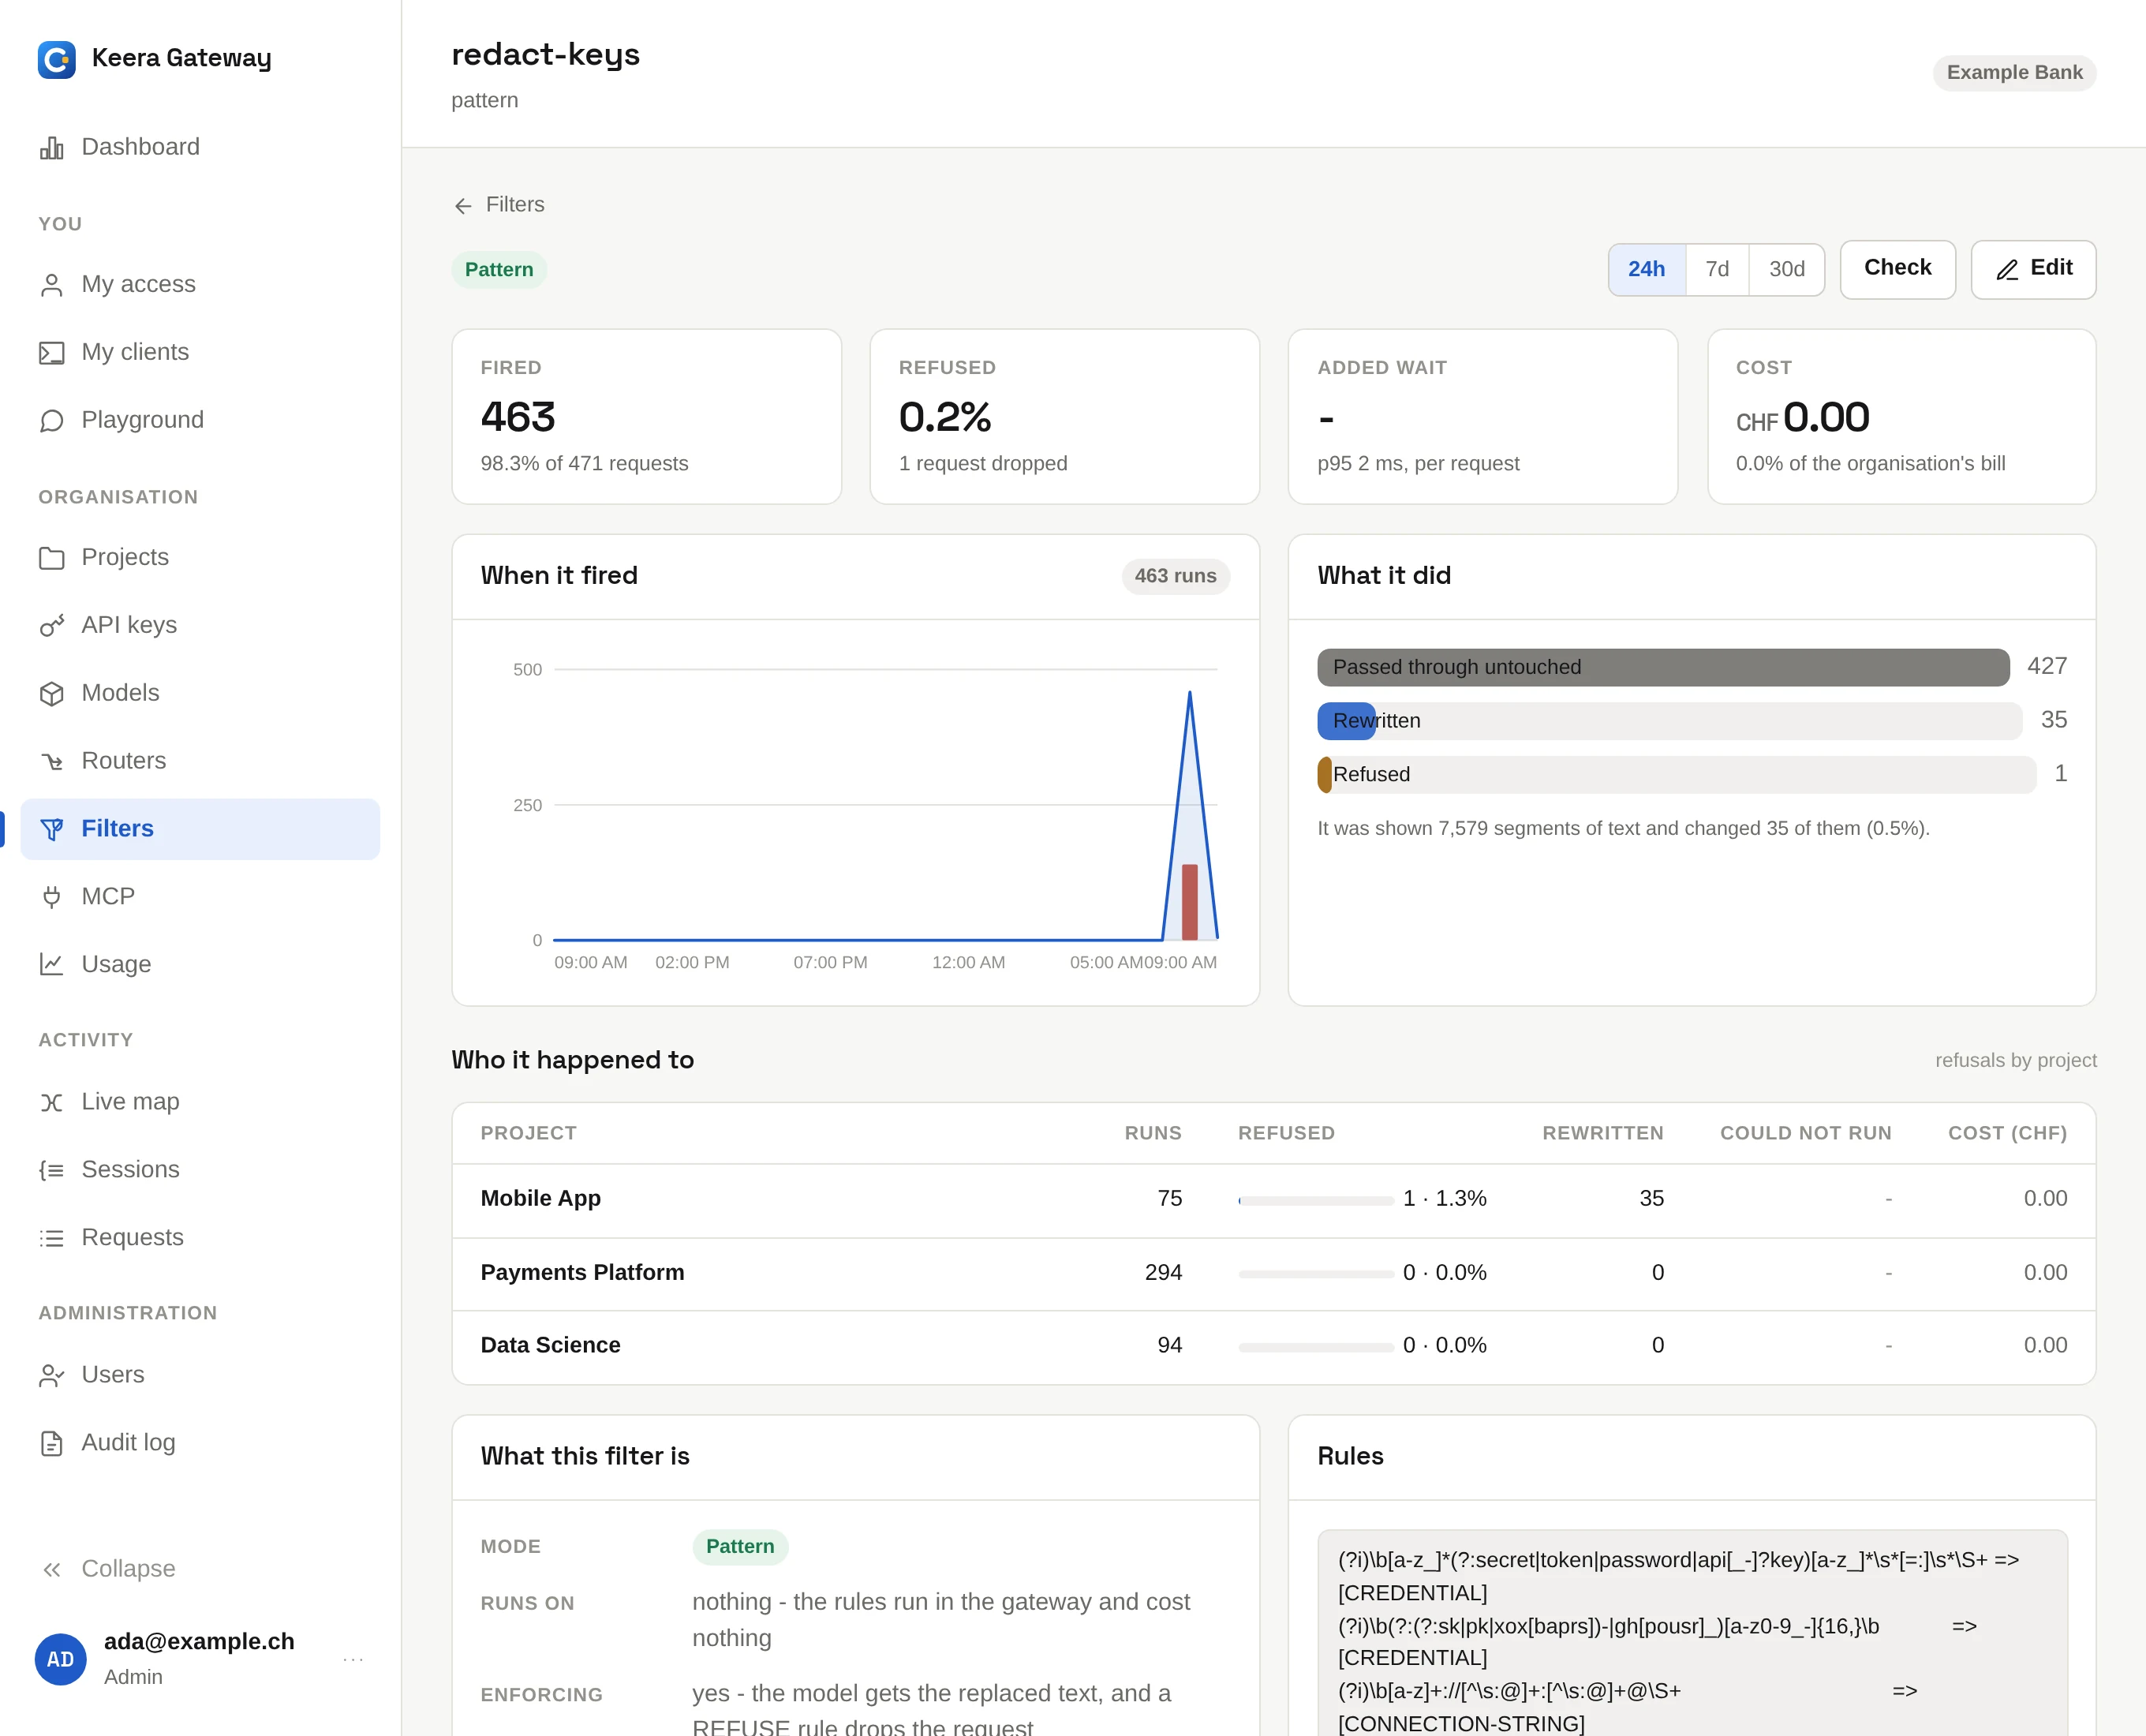The height and width of the screenshot is (1736, 2146).
Task: Collapse the sidebar with Collapse
Action: [109, 1568]
